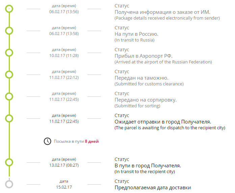Click the date 10.02.17 (11:28)
This screenshot has width=235, height=193.
tap(64, 55)
